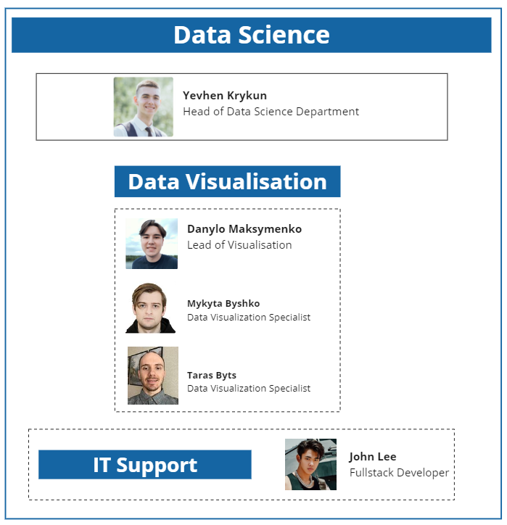
Task: Click the Lead of Visualisation title
Action: 239,245
